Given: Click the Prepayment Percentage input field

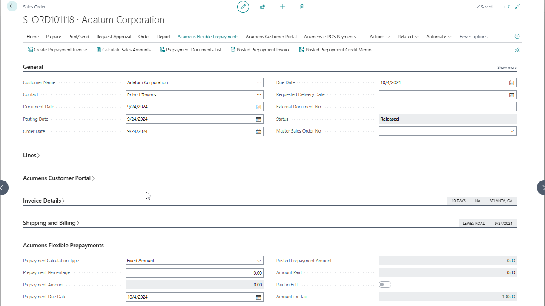Looking at the screenshot, I should tap(194, 273).
